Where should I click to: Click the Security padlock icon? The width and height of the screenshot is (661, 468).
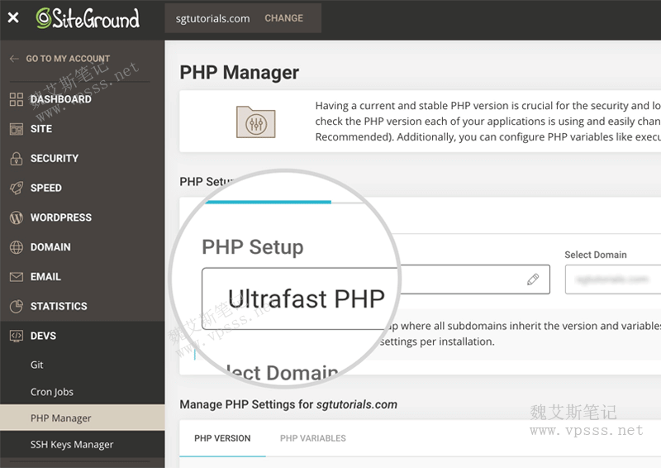tap(17, 158)
